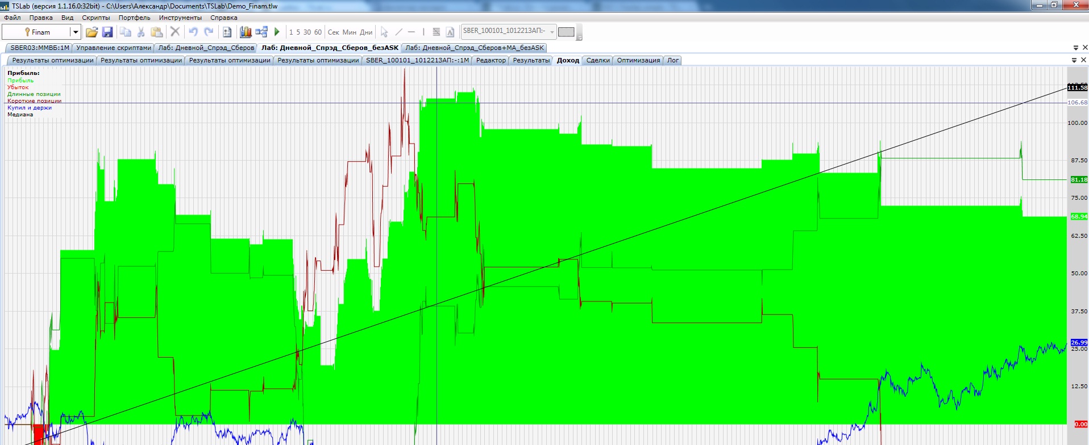Run the script with the green play button

tap(277, 32)
